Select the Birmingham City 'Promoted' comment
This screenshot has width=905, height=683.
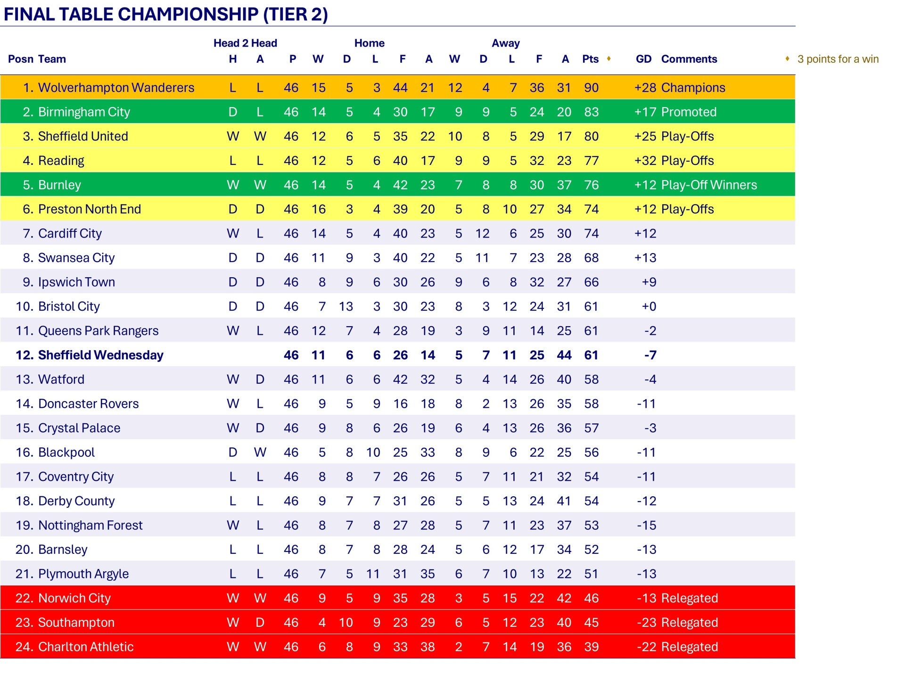689,112
